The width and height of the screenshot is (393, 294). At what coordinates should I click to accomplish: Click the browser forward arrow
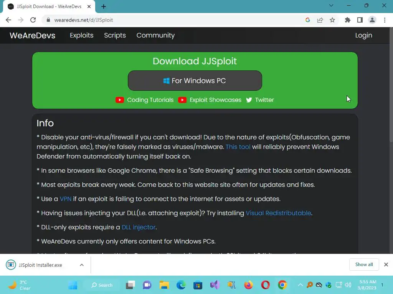pos(21,20)
